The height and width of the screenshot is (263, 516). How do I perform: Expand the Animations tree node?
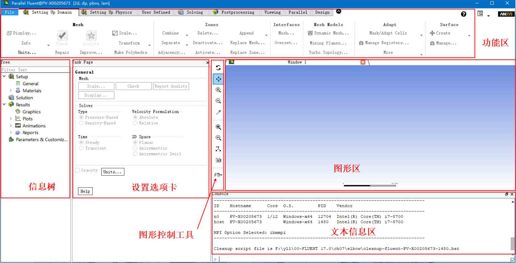coord(11,126)
